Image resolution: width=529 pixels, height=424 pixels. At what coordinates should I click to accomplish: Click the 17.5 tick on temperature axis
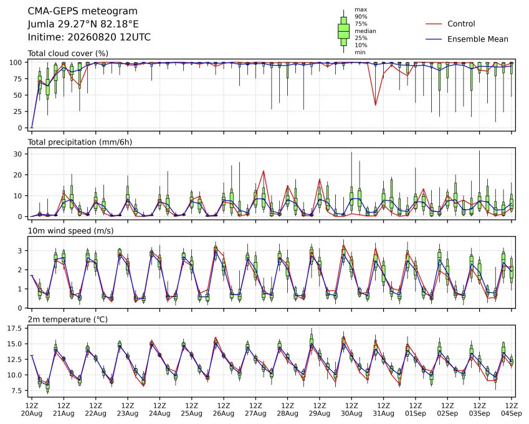[14, 329]
